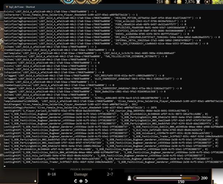Click the 218 supplies count

click(x=160, y=2)
